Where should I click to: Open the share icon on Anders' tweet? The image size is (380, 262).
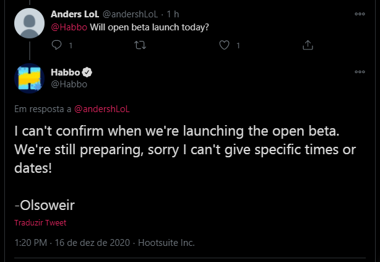[x=308, y=45]
